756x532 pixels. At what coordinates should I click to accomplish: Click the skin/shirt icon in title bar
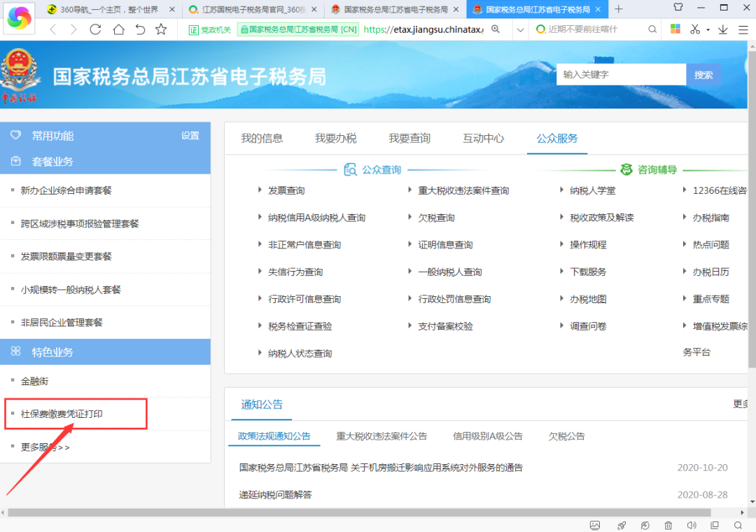pyautogui.click(x=678, y=7)
